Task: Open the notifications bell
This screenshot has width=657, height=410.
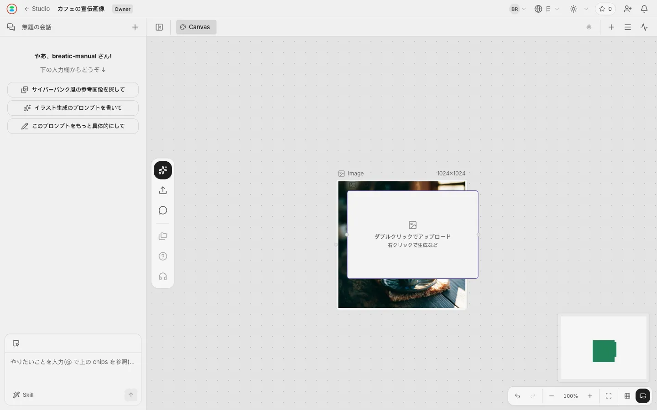Action: point(644,9)
